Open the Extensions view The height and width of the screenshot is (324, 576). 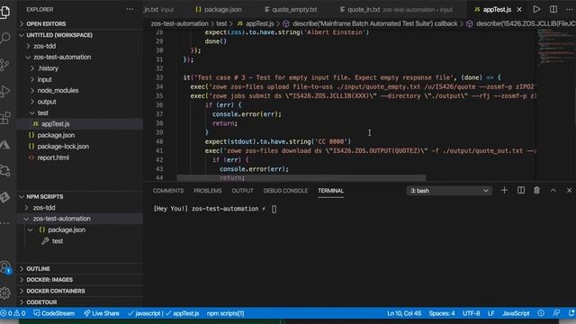tap(5, 118)
